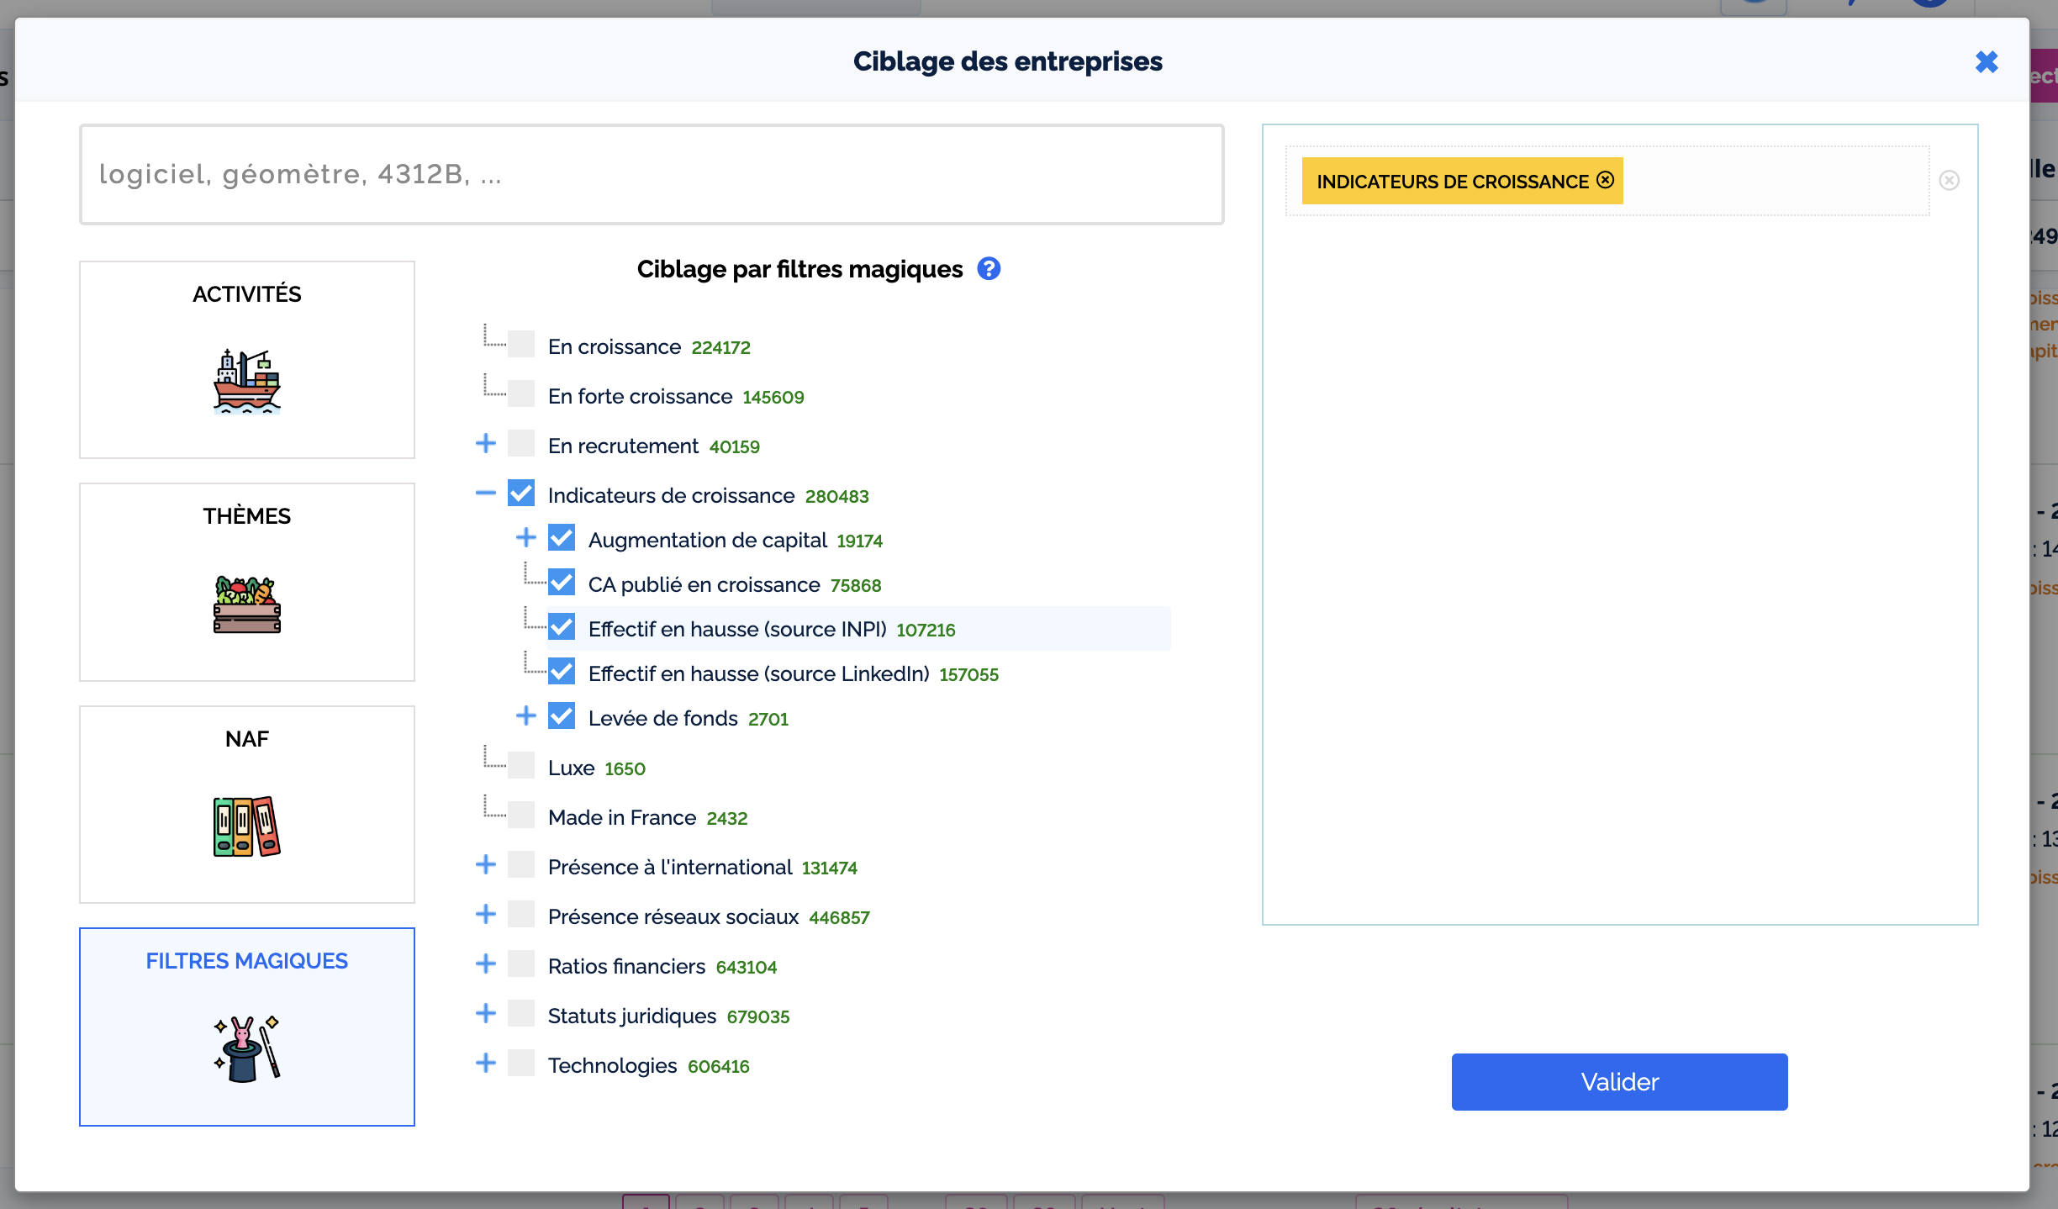This screenshot has height=1209, width=2058.
Task: Clear all selected filters with grey circle icon
Action: coord(1949,181)
